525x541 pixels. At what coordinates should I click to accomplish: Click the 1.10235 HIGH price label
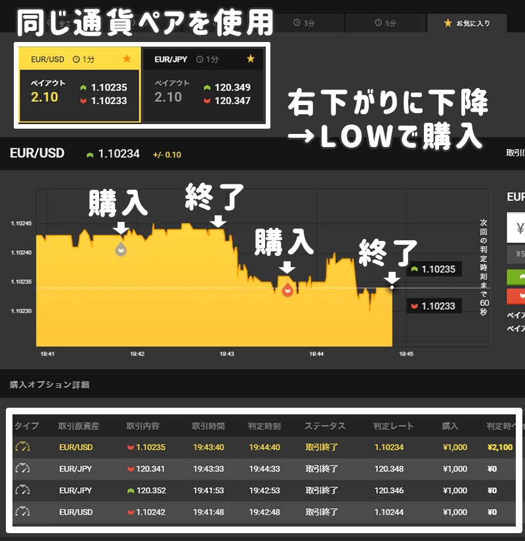coord(434,269)
